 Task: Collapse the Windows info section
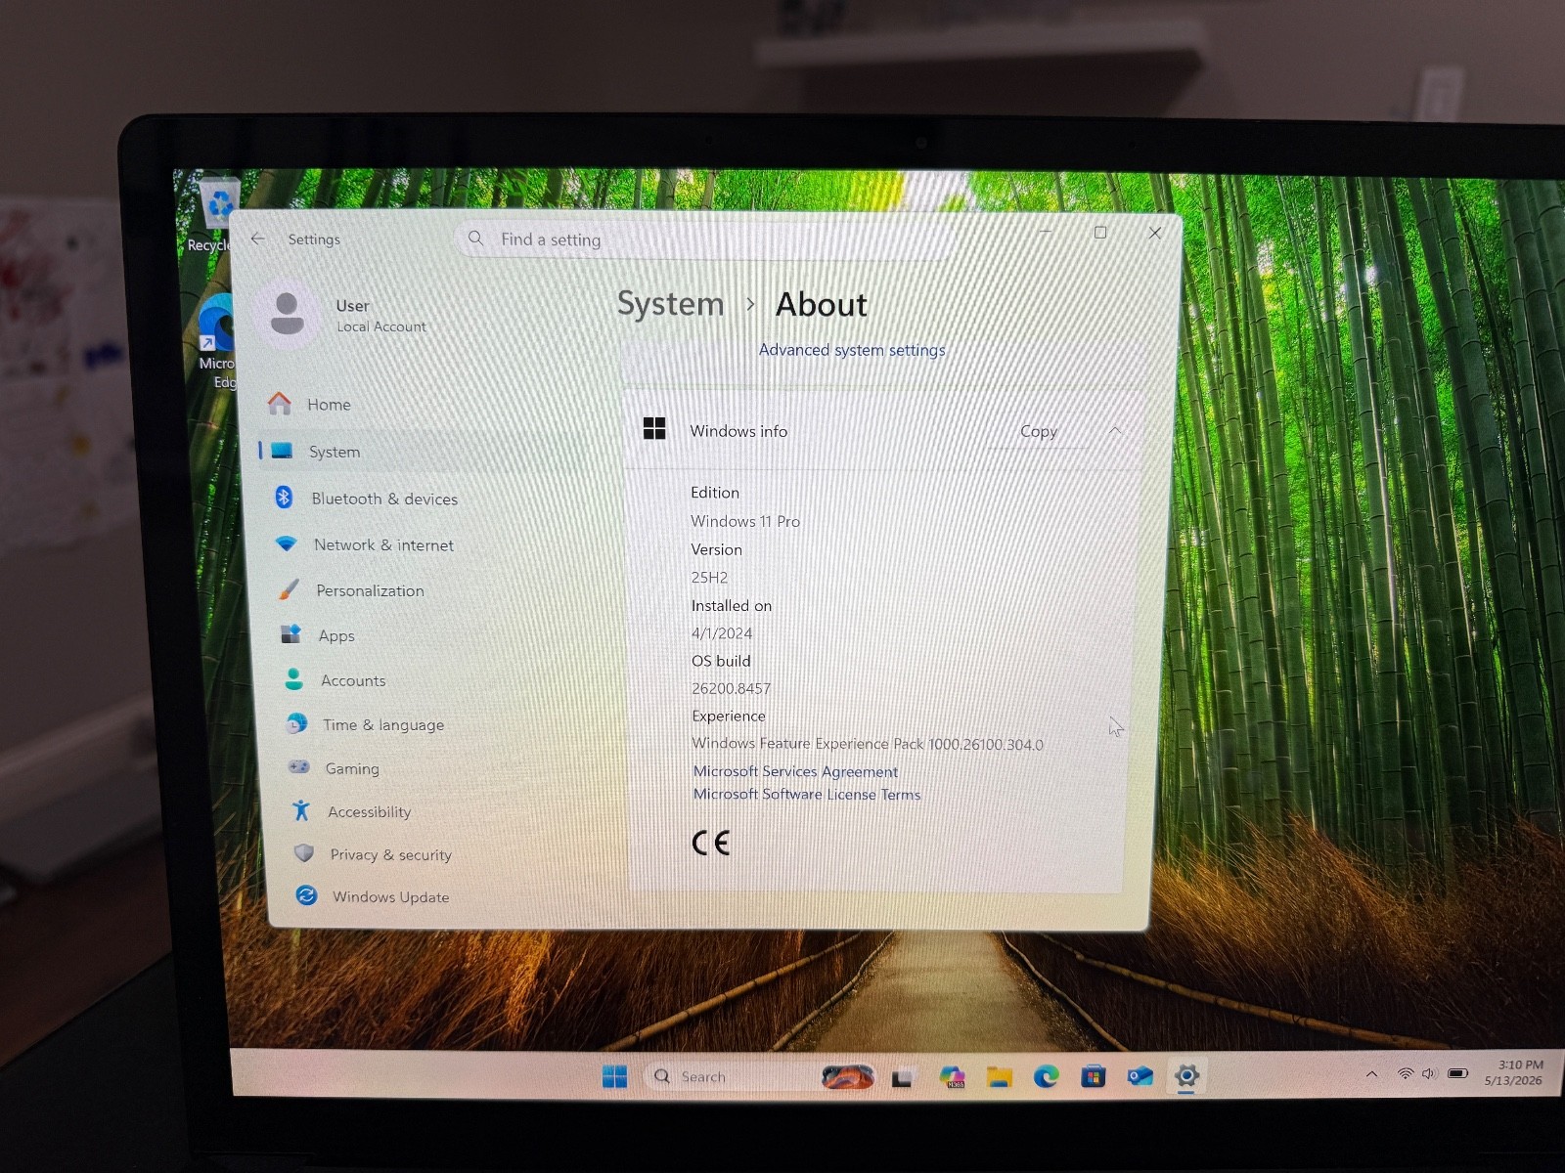point(1115,430)
